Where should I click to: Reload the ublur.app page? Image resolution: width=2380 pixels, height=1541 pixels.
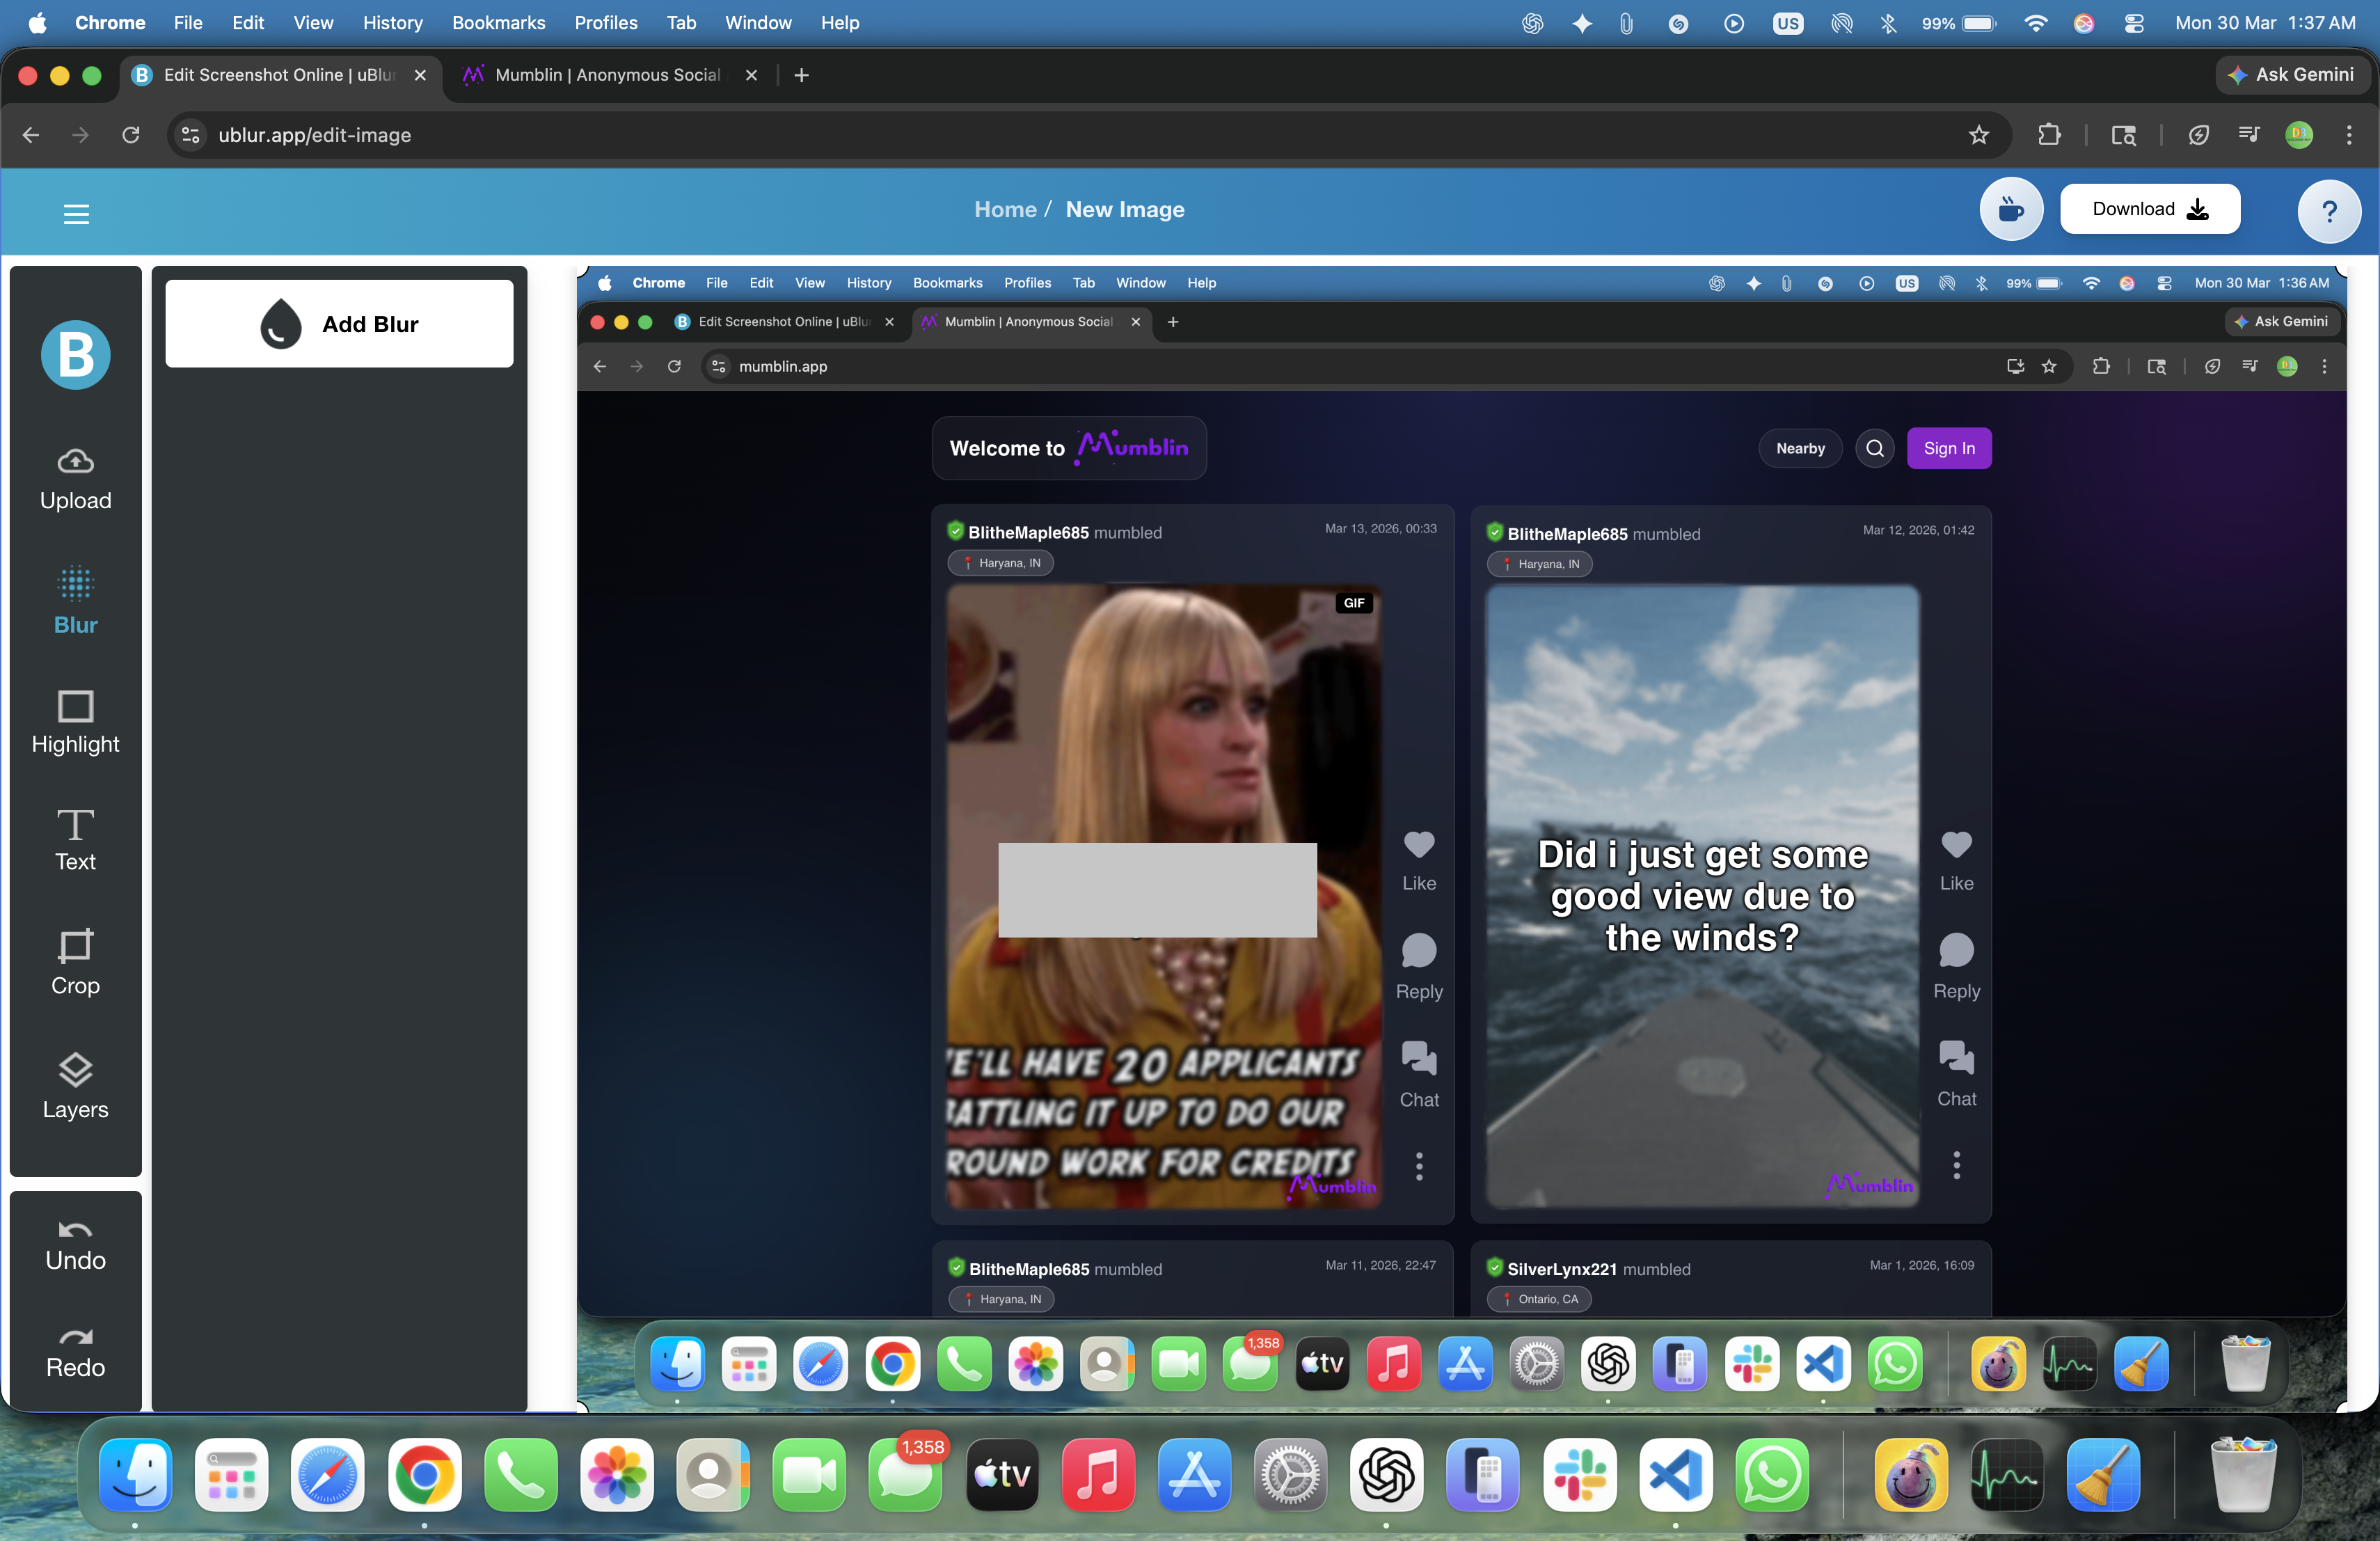[131, 135]
